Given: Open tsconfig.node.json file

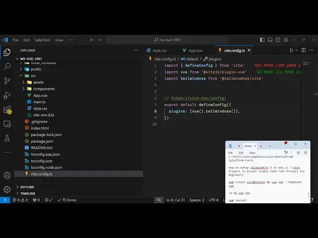Looking at the screenshot, I should point(46,168).
